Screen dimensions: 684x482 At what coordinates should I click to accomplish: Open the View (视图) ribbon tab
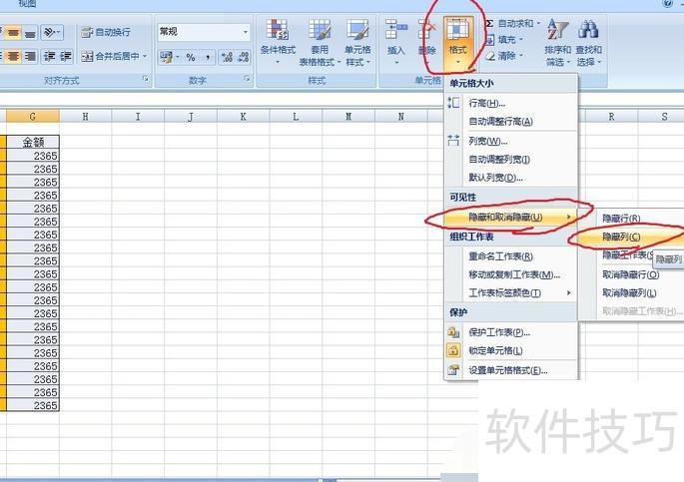coord(27,3)
